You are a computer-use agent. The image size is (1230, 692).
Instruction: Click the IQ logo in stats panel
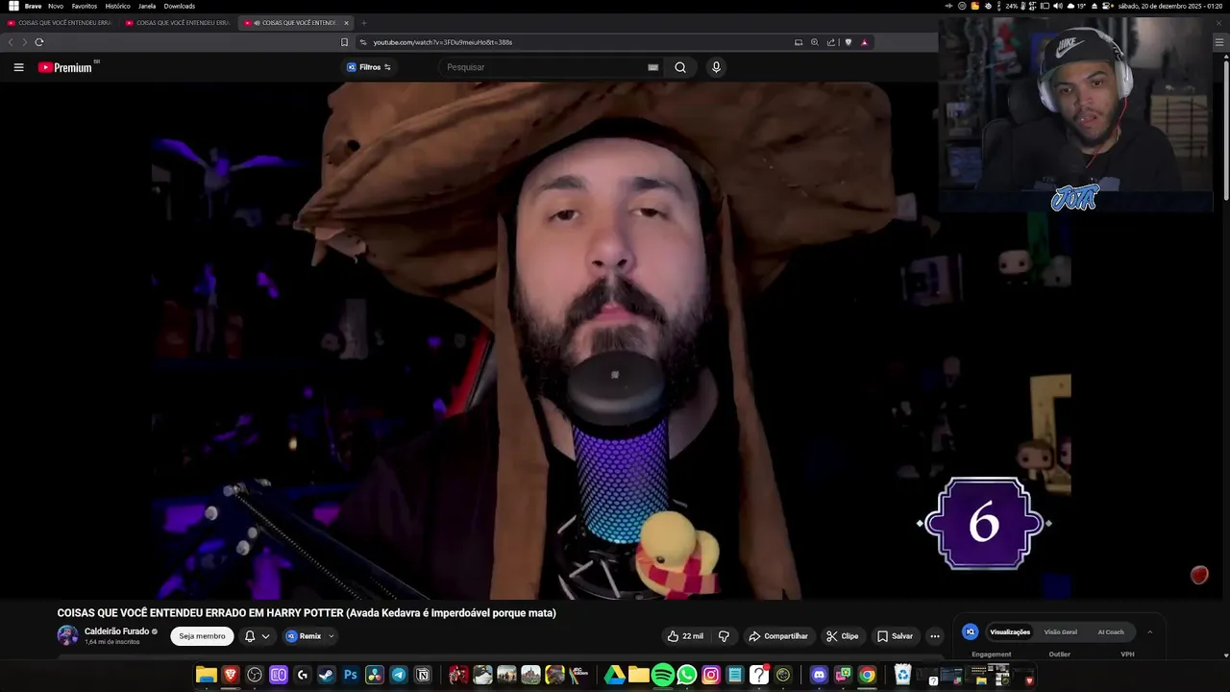point(970,632)
